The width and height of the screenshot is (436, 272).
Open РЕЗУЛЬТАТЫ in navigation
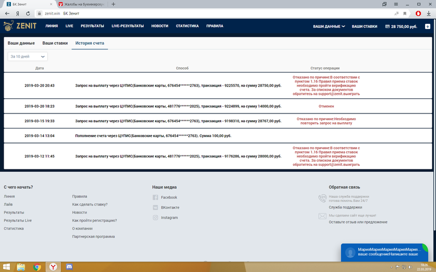click(92, 26)
